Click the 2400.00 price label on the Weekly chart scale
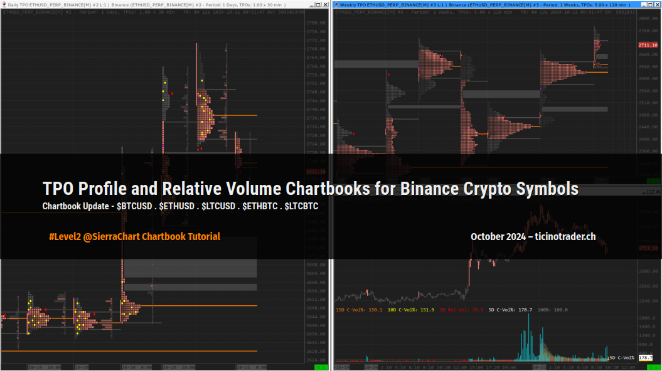This screenshot has height=371, width=662. (648, 138)
